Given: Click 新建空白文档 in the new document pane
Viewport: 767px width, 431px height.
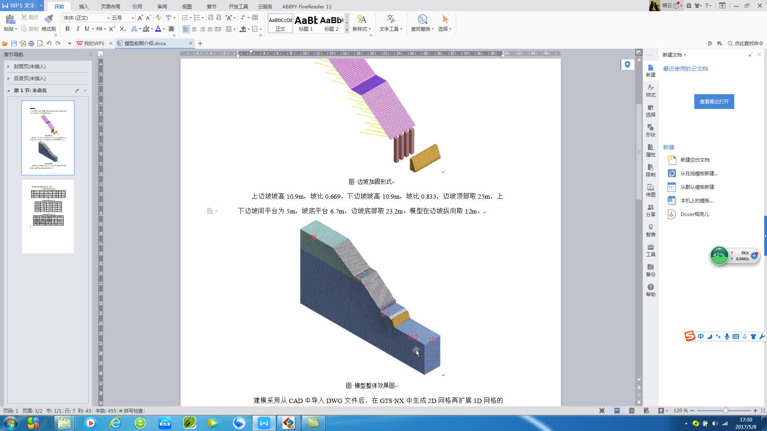Looking at the screenshot, I should [695, 160].
